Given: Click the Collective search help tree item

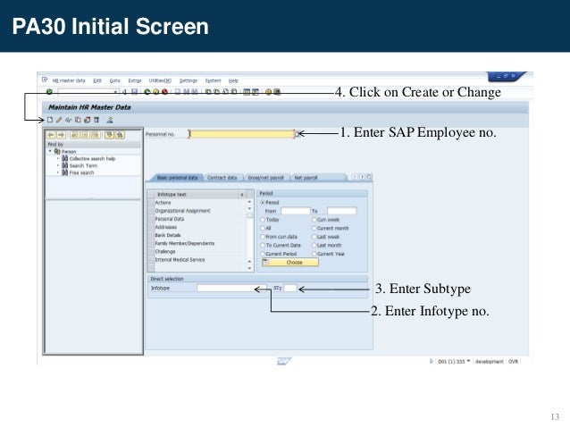Looking at the screenshot, I should tap(92, 158).
